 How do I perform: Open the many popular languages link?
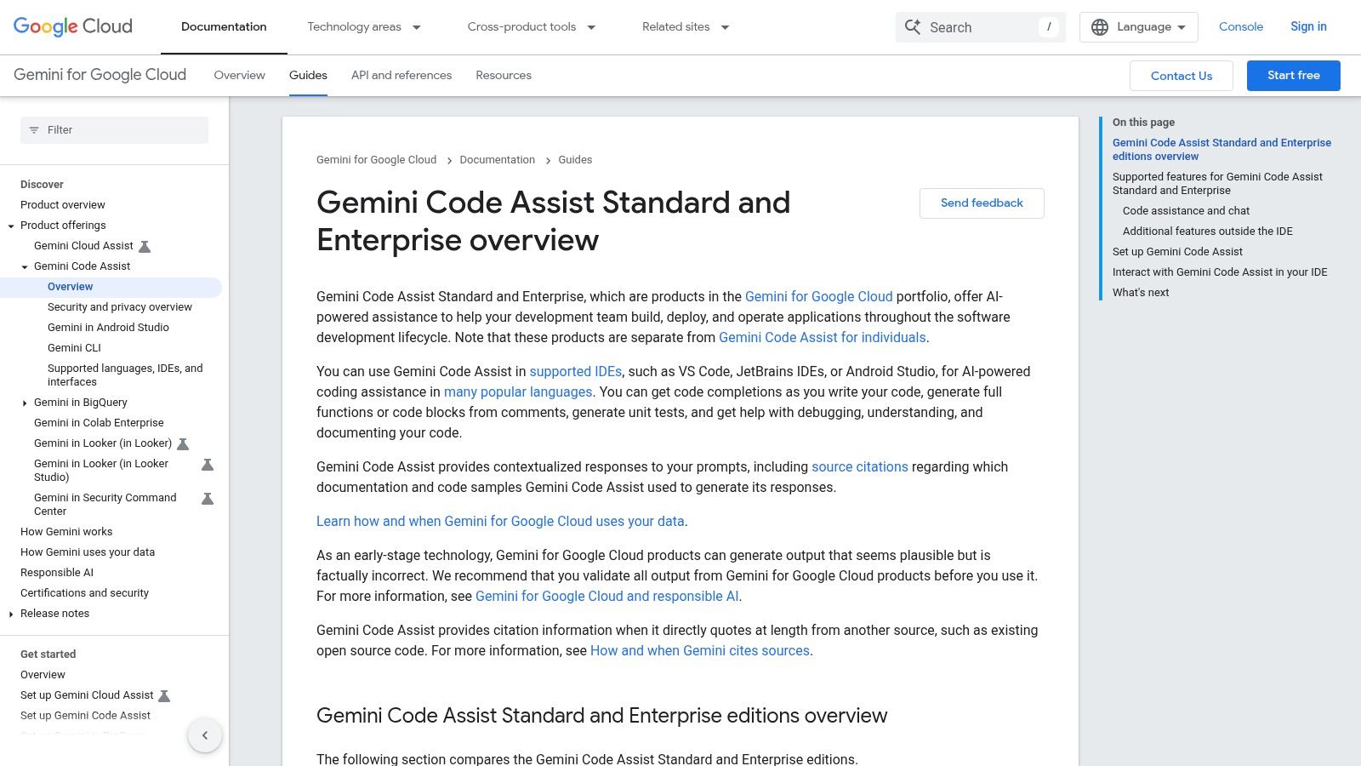click(518, 392)
